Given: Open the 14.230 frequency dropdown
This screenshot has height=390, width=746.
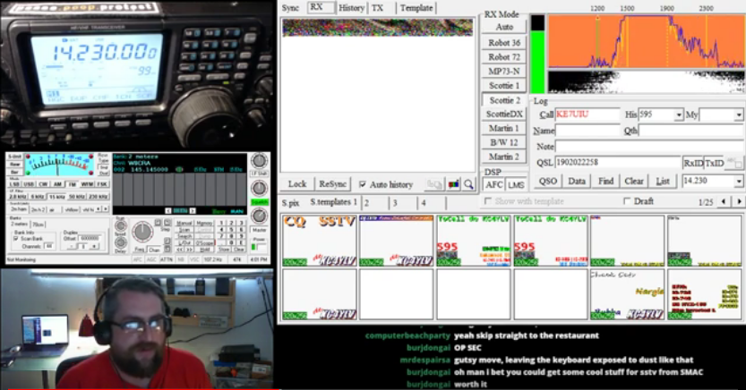Looking at the screenshot, I should (738, 181).
